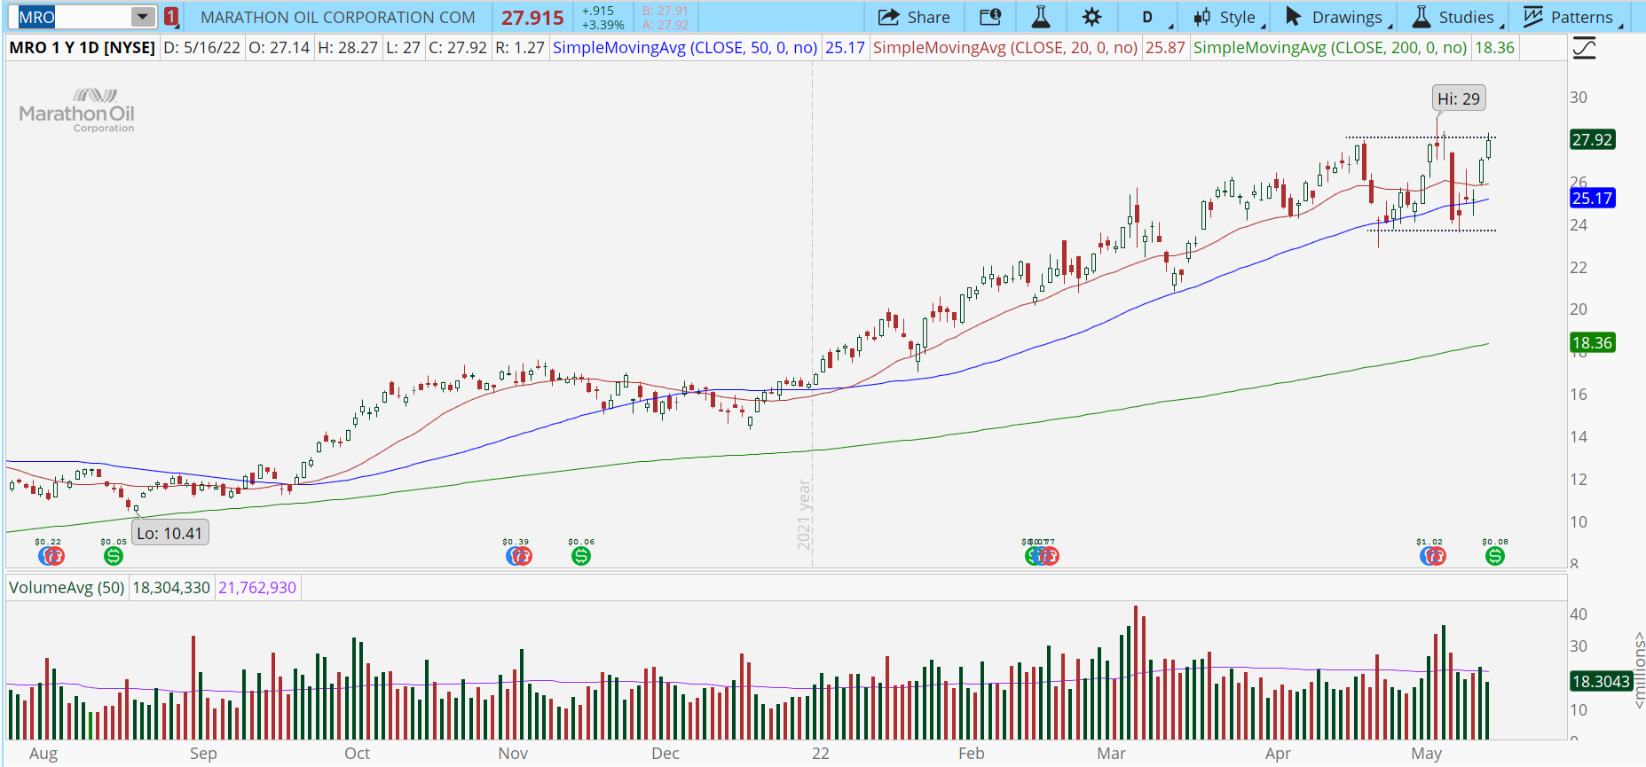Image resolution: width=1646 pixels, height=767 pixels.
Task: Click the Bid price B: 27.91
Action: pos(665,11)
